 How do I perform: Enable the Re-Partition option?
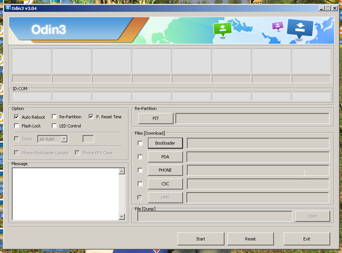54,117
